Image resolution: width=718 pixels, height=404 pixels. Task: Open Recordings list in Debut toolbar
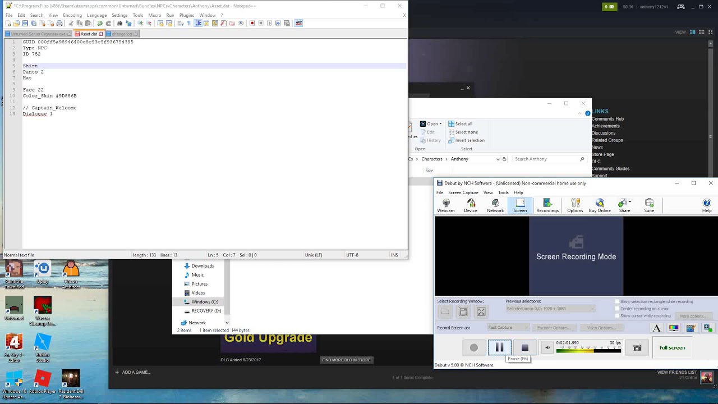(x=547, y=205)
